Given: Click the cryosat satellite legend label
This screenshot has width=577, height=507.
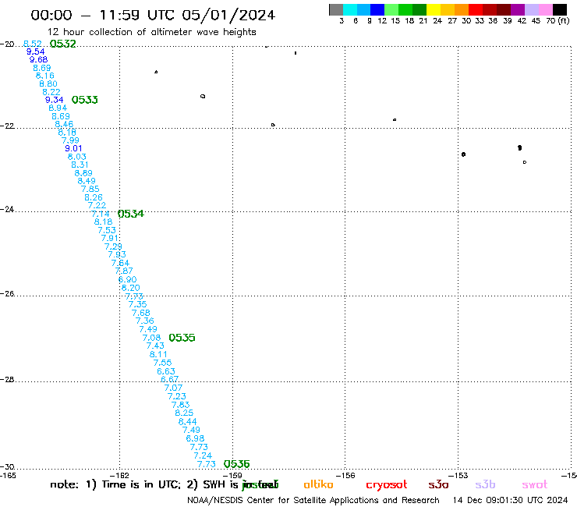Looking at the screenshot, I should pyautogui.click(x=387, y=485).
